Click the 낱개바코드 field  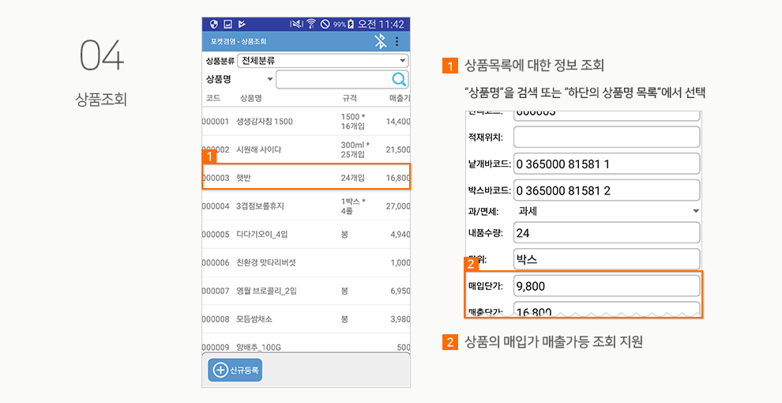click(607, 164)
